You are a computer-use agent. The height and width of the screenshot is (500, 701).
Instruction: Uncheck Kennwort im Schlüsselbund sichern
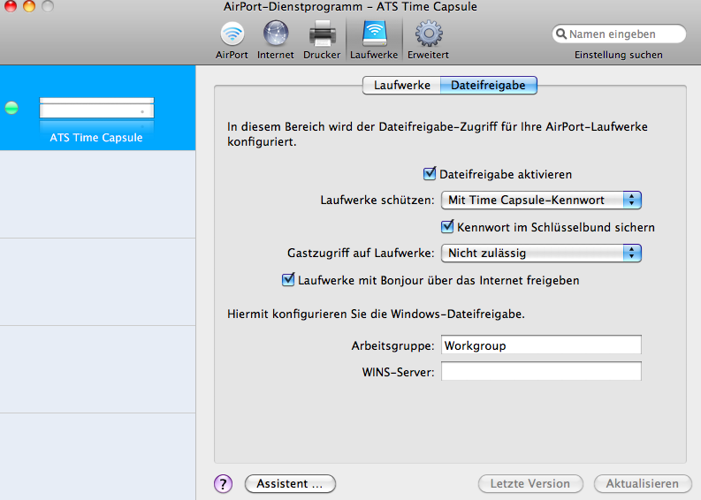tap(448, 227)
